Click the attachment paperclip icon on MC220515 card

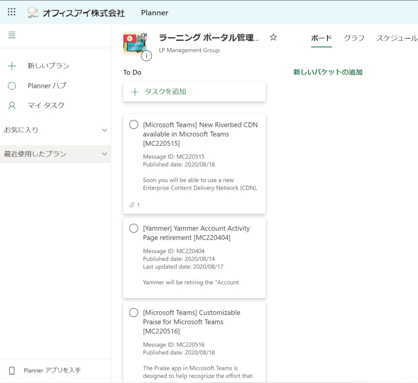pyautogui.click(x=132, y=205)
